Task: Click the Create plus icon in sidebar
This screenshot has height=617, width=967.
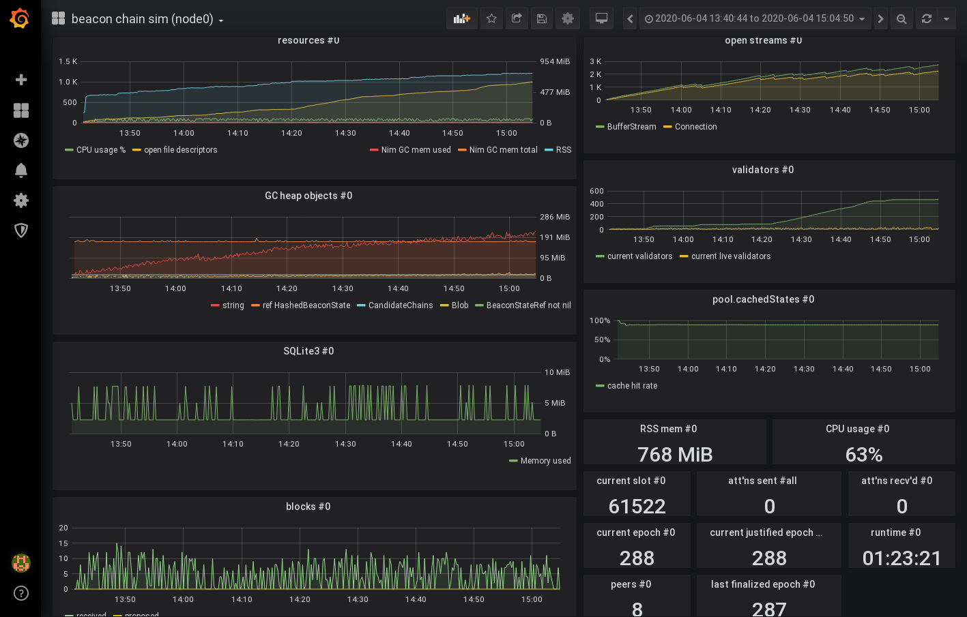Action: click(x=21, y=80)
